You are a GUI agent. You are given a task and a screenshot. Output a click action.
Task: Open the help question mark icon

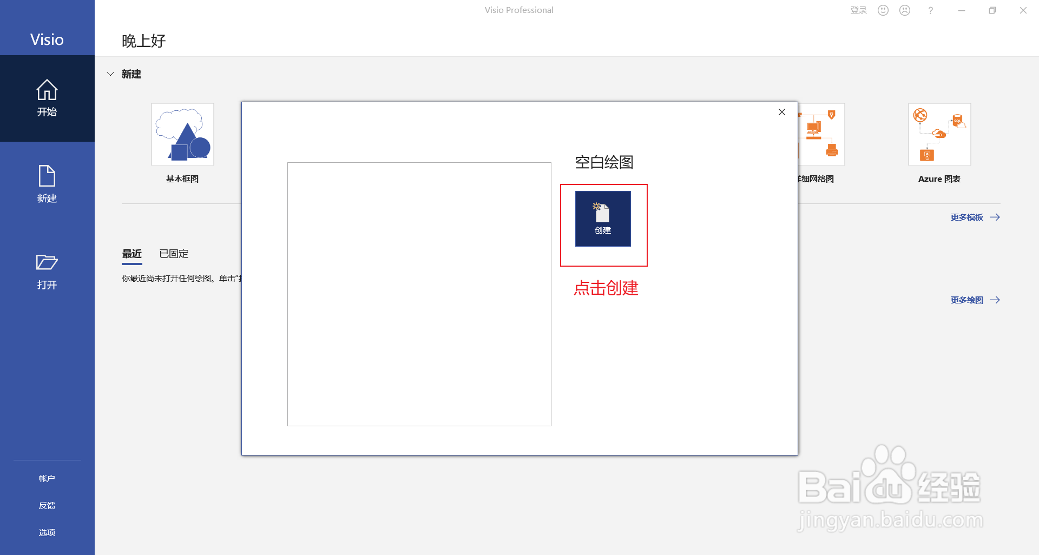(x=931, y=10)
